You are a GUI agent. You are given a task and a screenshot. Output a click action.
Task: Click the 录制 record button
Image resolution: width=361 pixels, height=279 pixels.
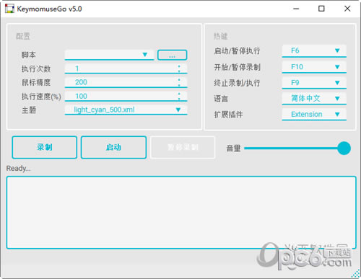[x=45, y=147]
